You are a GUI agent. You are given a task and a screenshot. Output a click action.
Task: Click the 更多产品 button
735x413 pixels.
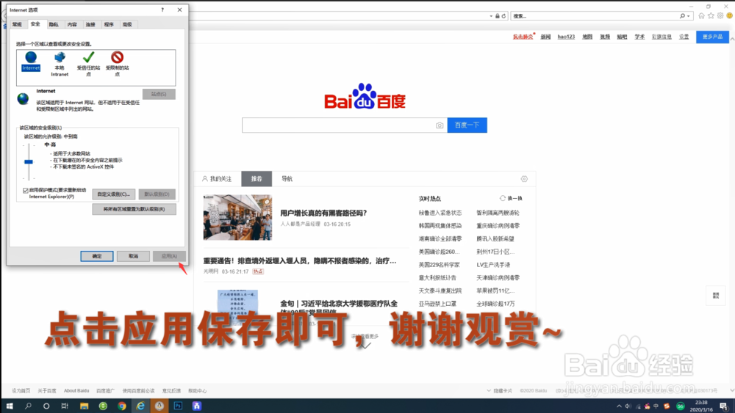[712, 37]
